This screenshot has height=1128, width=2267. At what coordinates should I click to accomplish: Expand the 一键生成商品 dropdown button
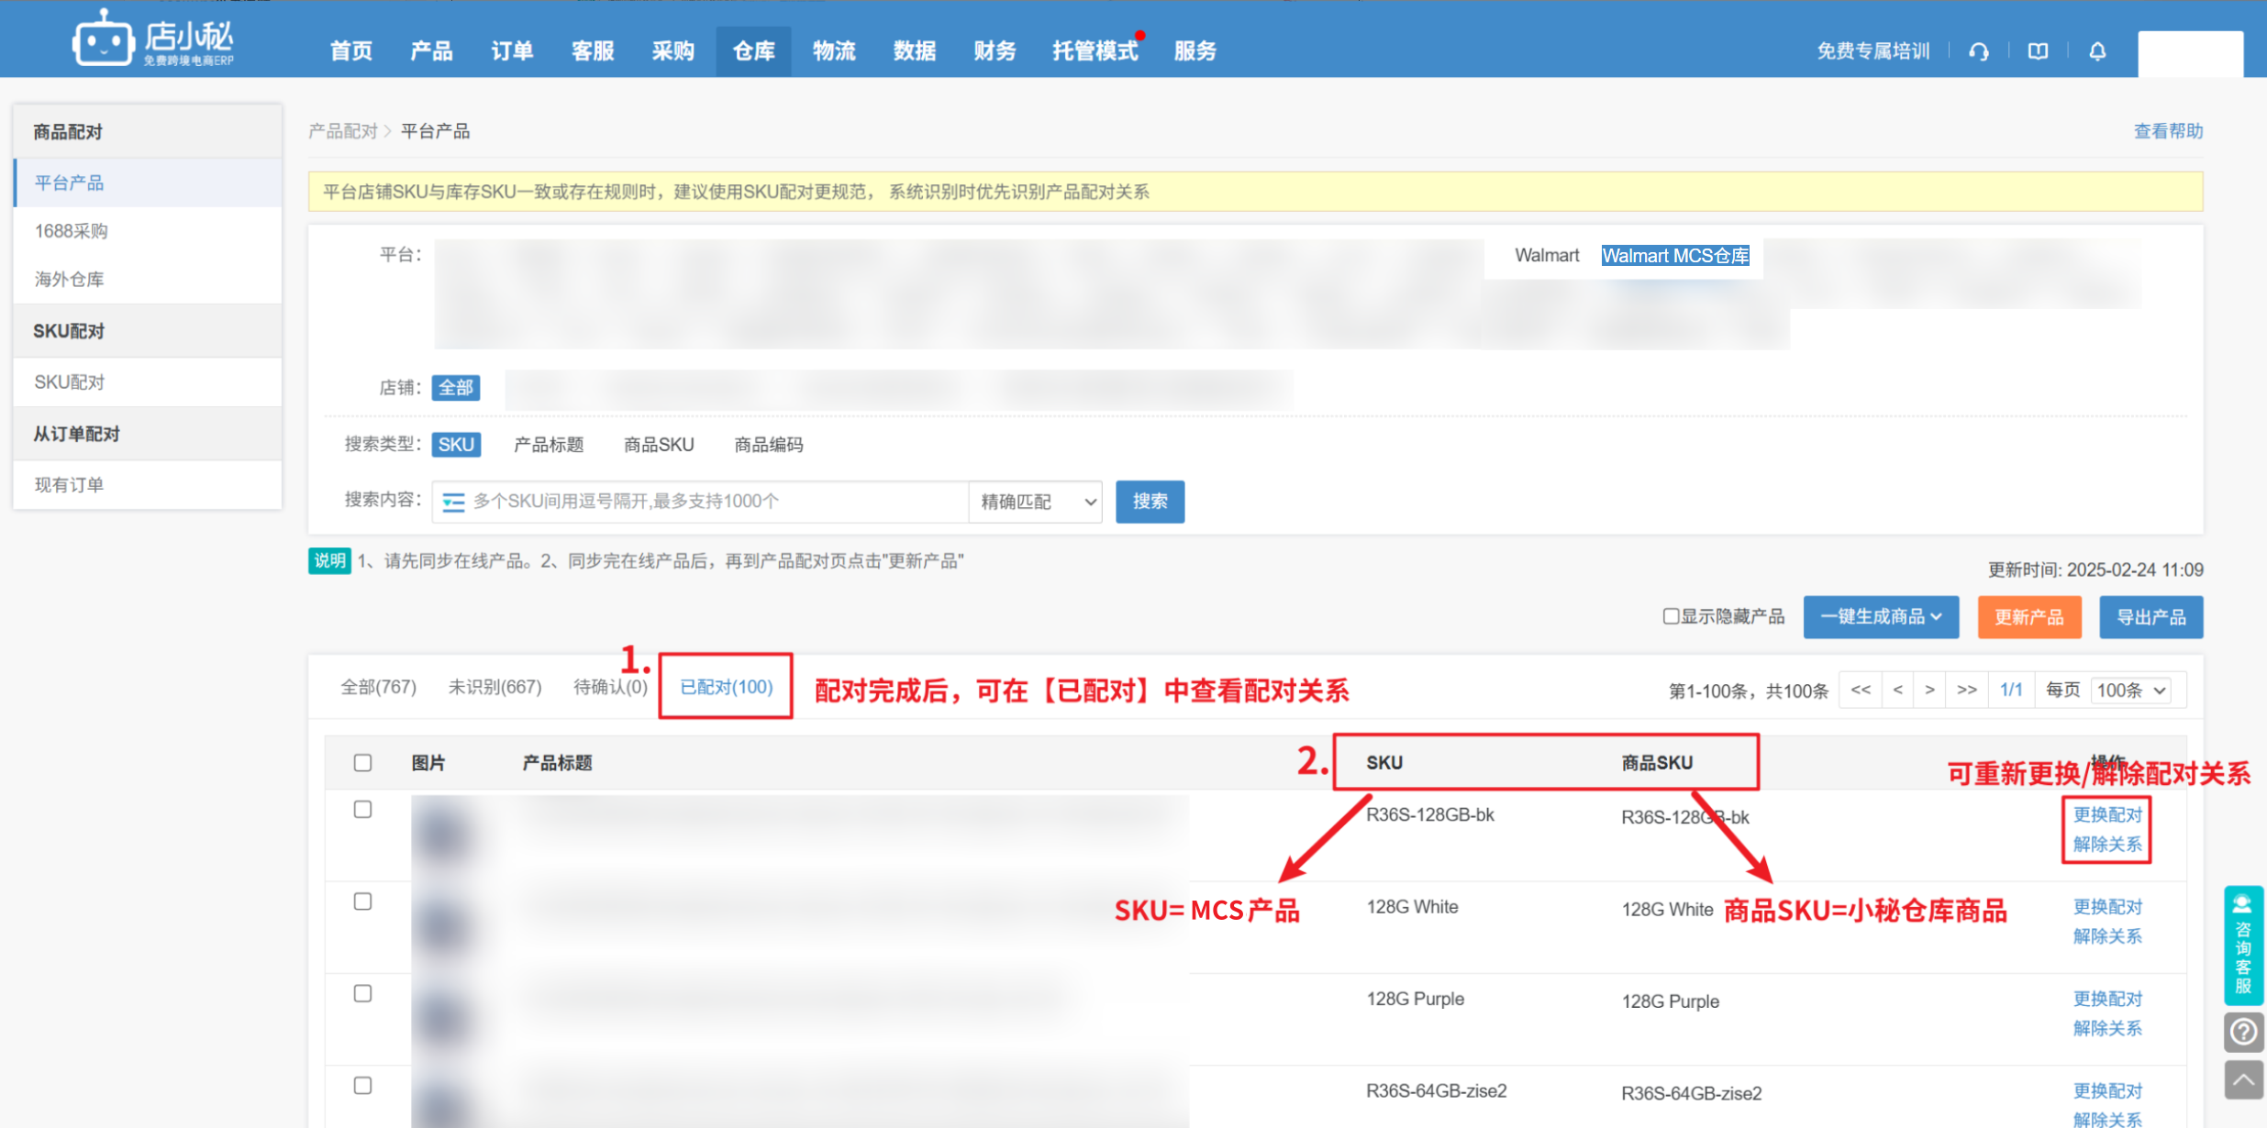tap(1881, 617)
